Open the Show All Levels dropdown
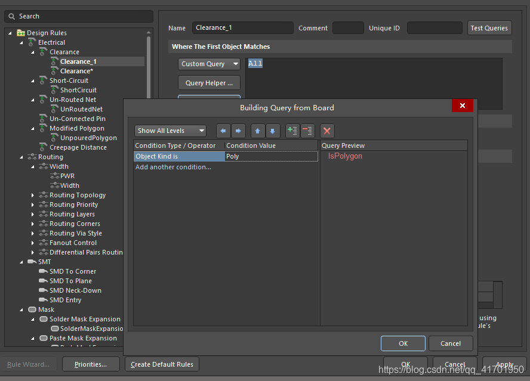The width and height of the screenshot is (530, 381). point(170,131)
